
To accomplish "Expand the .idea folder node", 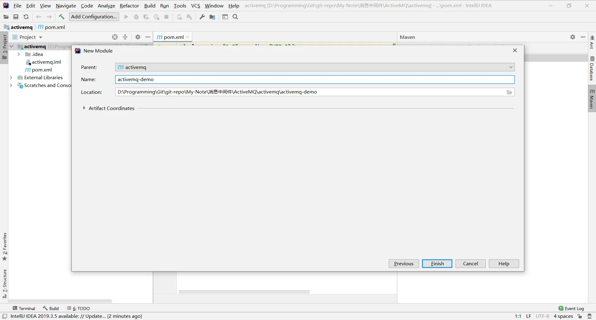I will pos(19,54).
